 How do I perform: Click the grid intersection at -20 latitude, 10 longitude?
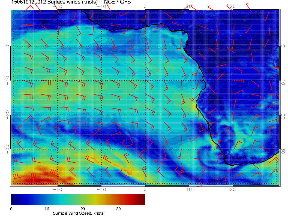click(189, 115)
